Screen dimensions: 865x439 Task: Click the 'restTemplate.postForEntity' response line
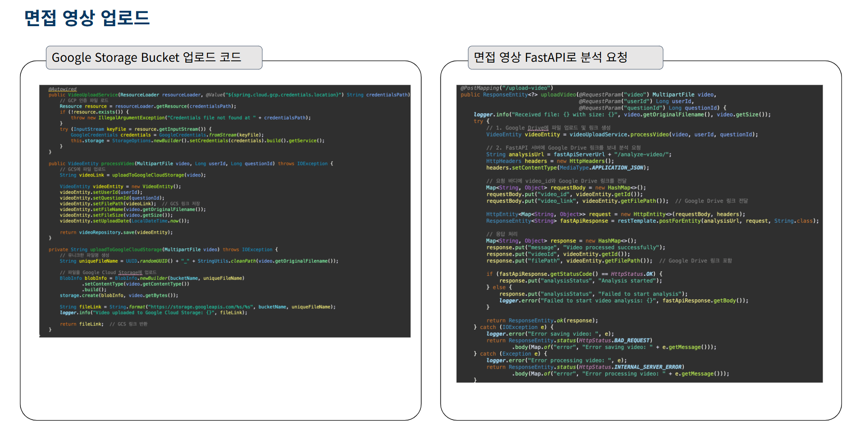[652, 221]
